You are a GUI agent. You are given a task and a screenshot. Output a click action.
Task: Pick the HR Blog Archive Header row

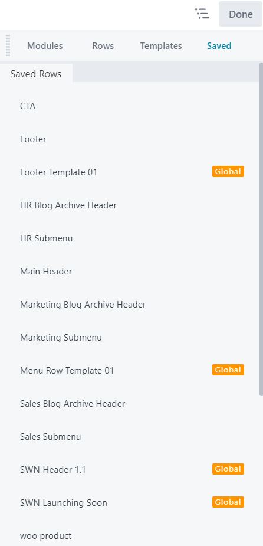(x=129, y=205)
